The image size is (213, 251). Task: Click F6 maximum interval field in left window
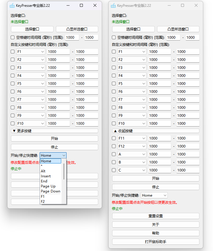(x=87, y=92)
